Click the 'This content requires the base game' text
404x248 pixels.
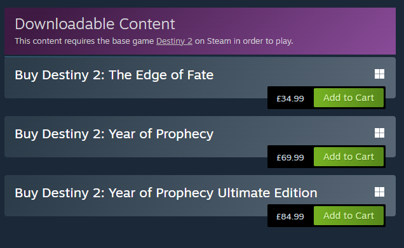coord(84,41)
